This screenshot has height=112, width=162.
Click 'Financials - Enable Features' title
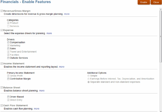coord(26,2)
